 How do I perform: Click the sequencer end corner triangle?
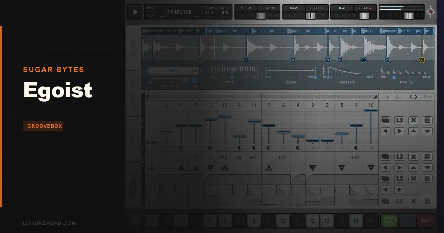pyautogui.click(x=374, y=97)
